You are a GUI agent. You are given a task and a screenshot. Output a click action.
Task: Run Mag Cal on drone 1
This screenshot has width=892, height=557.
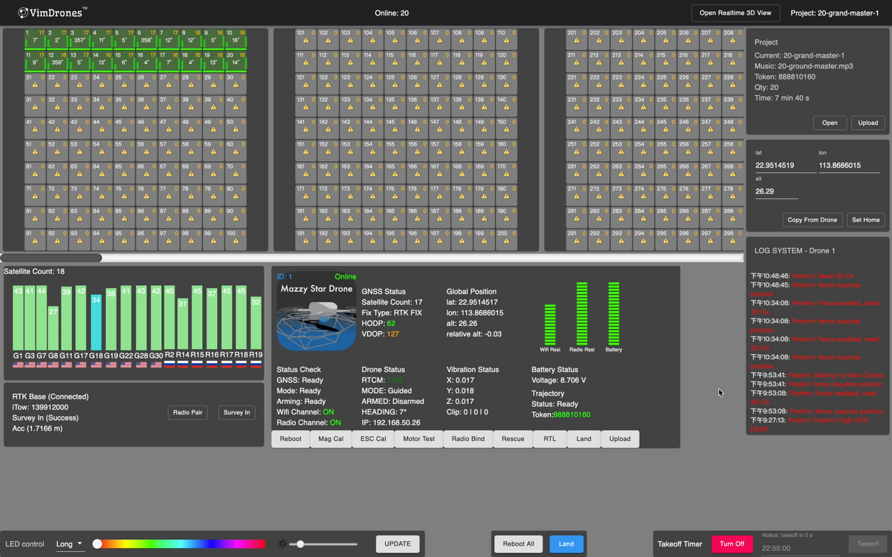331,439
